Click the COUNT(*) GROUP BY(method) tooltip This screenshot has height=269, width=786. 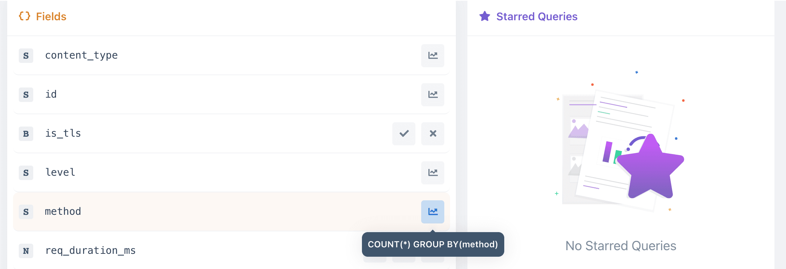tap(433, 244)
